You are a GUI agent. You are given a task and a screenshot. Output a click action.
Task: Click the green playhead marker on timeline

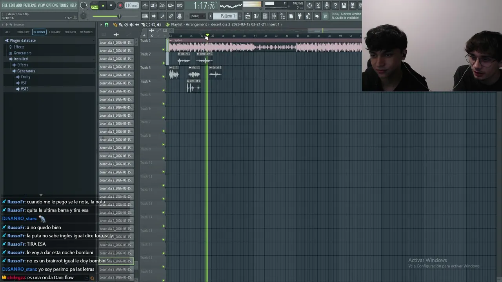click(207, 36)
